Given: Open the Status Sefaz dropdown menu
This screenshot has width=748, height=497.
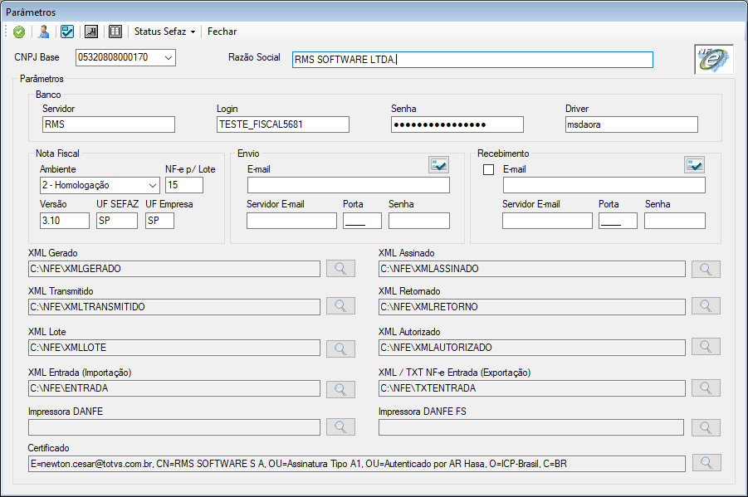Looking at the screenshot, I should pos(164,32).
